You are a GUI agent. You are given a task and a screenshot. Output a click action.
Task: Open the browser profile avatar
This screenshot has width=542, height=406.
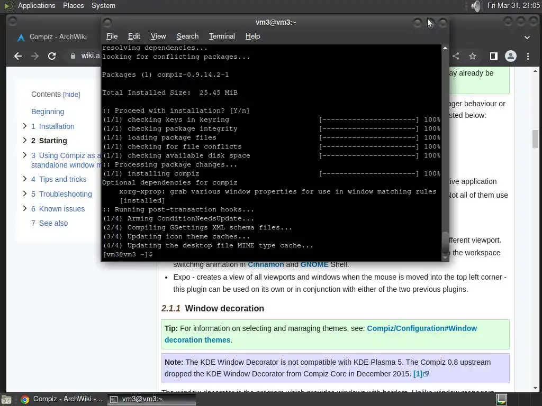[x=511, y=56]
